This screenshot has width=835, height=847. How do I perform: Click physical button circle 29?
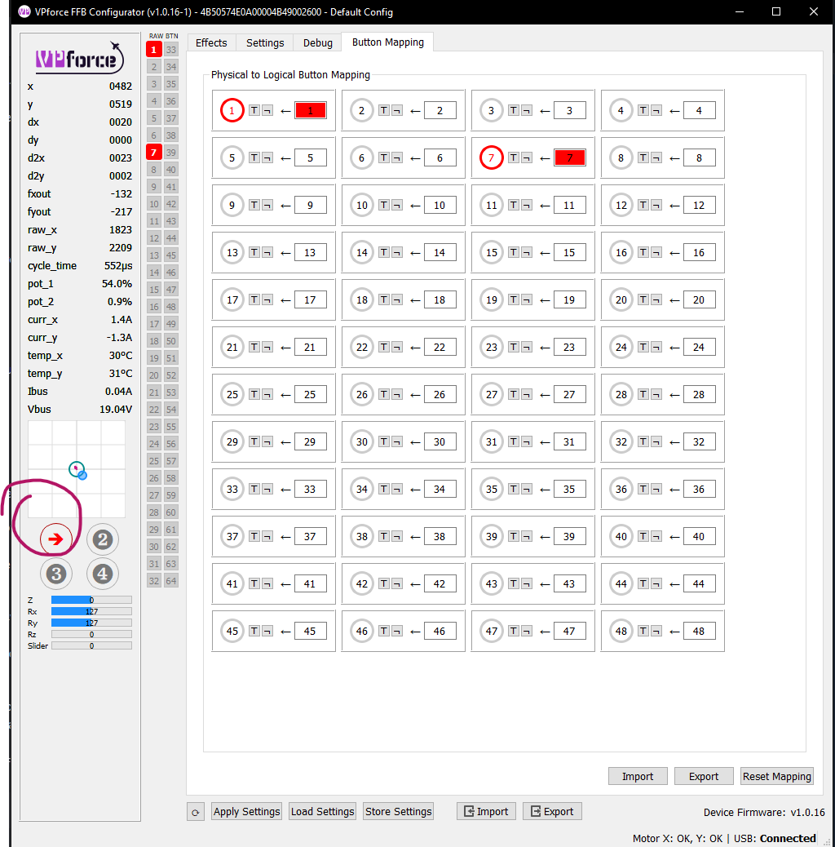pyautogui.click(x=232, y=442)
